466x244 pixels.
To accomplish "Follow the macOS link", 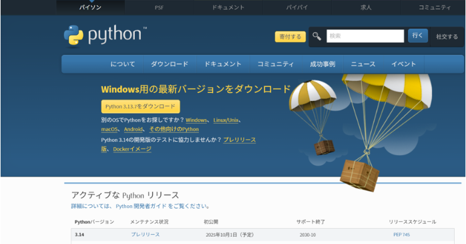I will tap(109, 129).
